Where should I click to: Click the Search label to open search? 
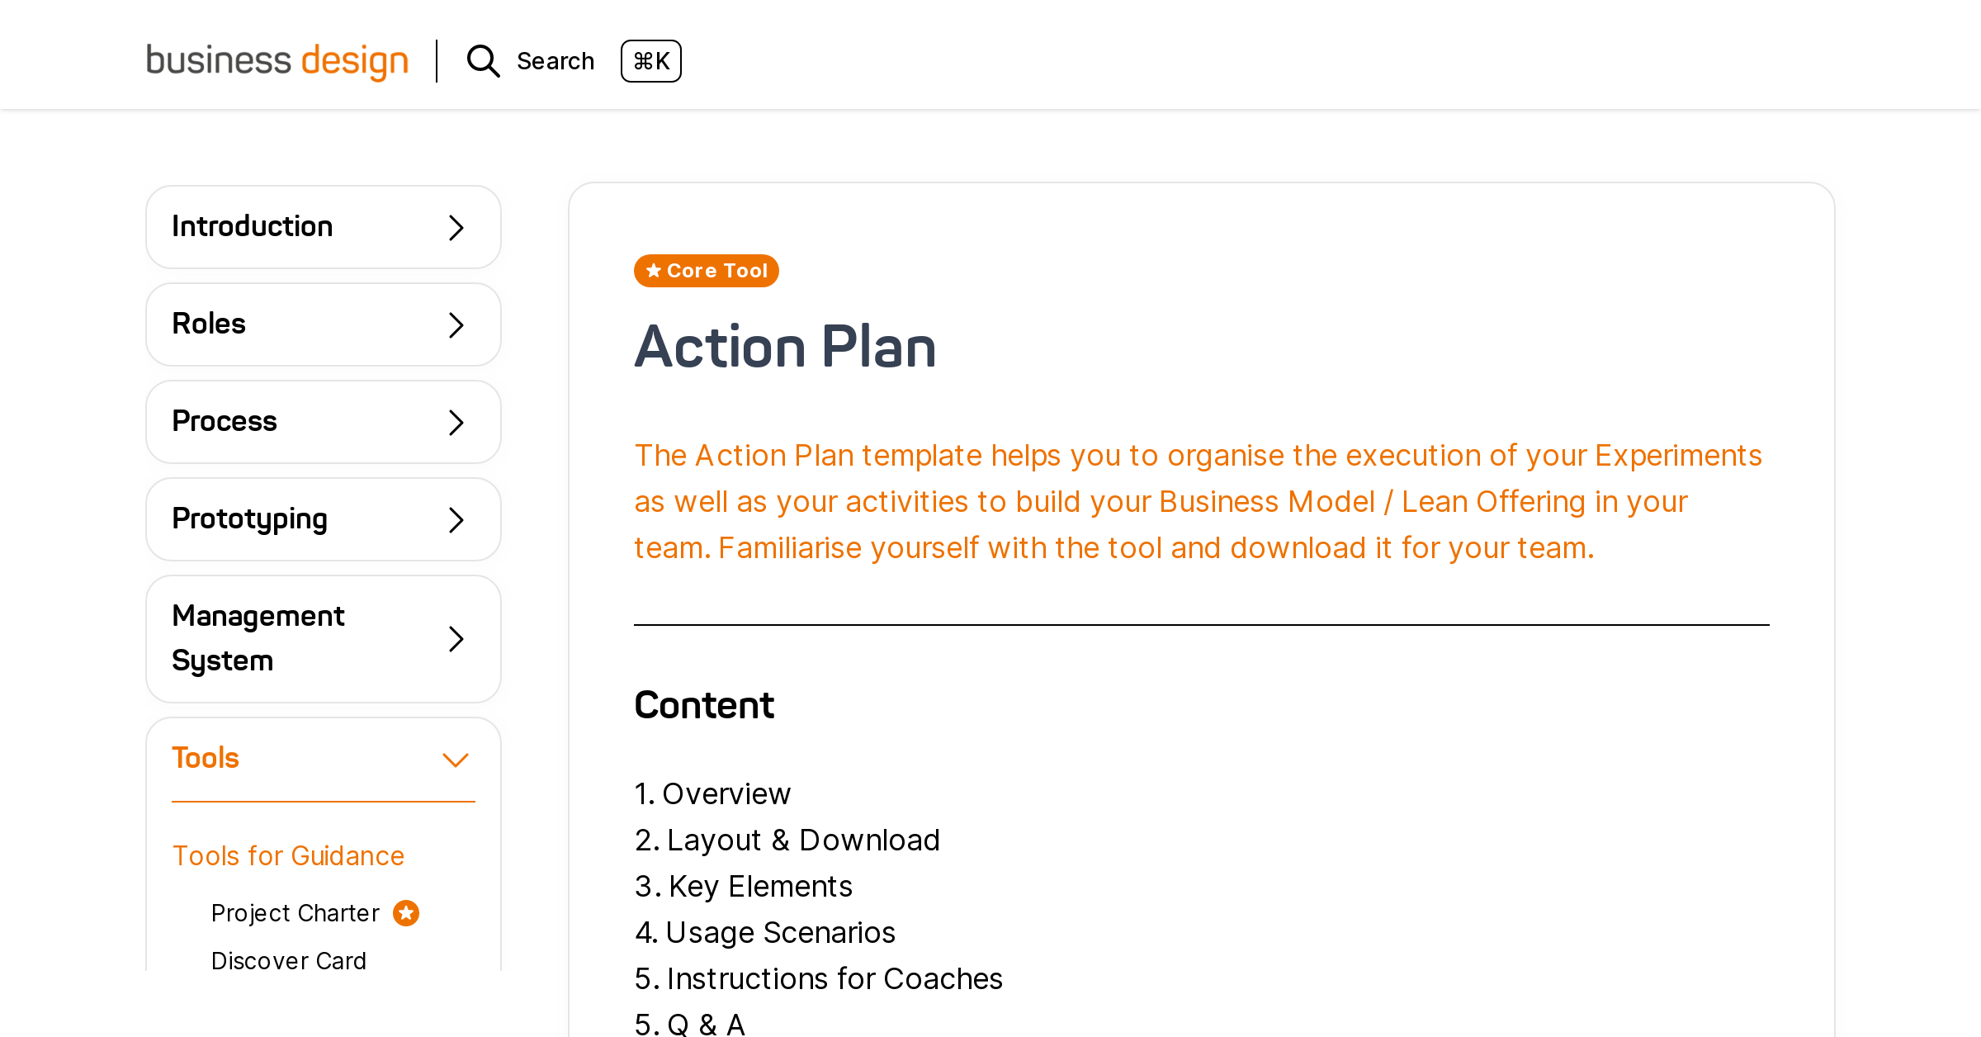click(556, 60)
